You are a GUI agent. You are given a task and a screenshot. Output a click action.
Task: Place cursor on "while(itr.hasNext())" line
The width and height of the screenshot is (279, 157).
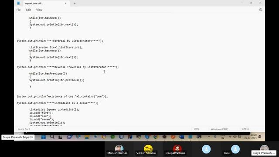click(x=45, y=18)
